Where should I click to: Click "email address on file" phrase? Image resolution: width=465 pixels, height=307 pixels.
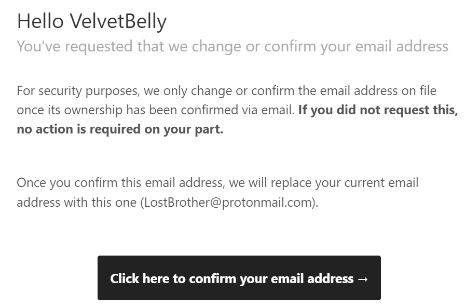pyautogui.click(x=379, y=91)
